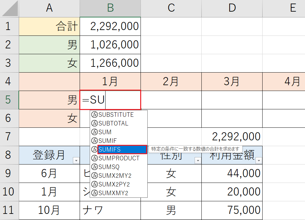Select the SUMSQ function suggestion
The height and width of the screenshot is (220, 305).
[119, 167]
